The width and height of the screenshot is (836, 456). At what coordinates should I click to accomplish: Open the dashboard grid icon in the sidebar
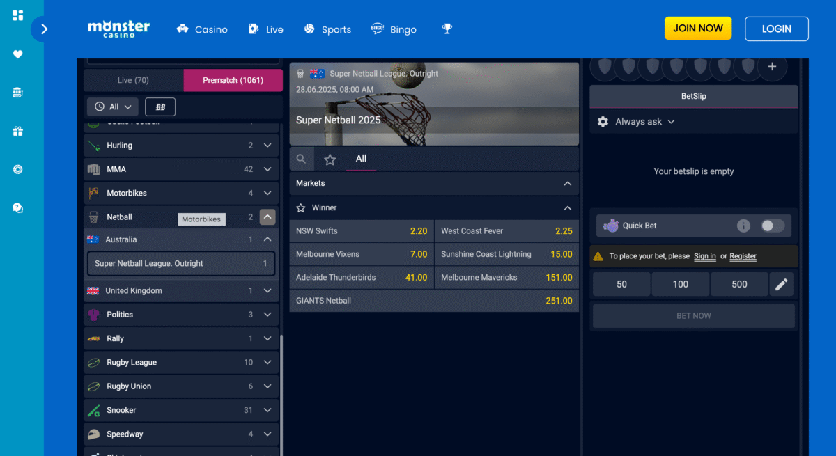pyautogui.click(x=18, y=15)
